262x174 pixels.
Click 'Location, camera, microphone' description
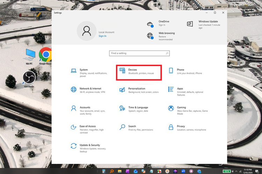pyautogui.click(x=191, y=130)
